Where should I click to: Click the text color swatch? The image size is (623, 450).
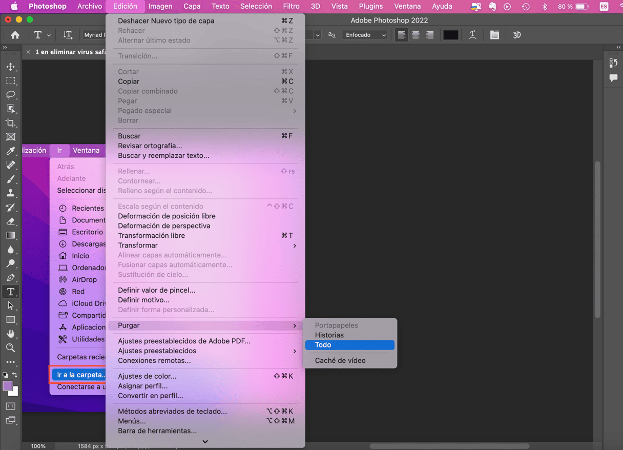[451, 35]
